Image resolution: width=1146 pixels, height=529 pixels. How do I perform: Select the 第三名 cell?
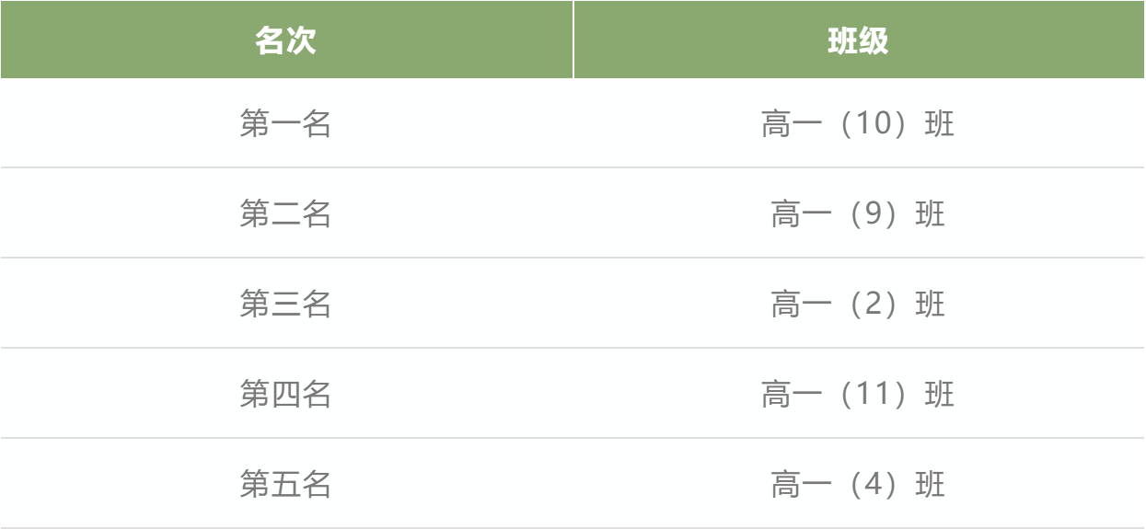coord(286,304)
